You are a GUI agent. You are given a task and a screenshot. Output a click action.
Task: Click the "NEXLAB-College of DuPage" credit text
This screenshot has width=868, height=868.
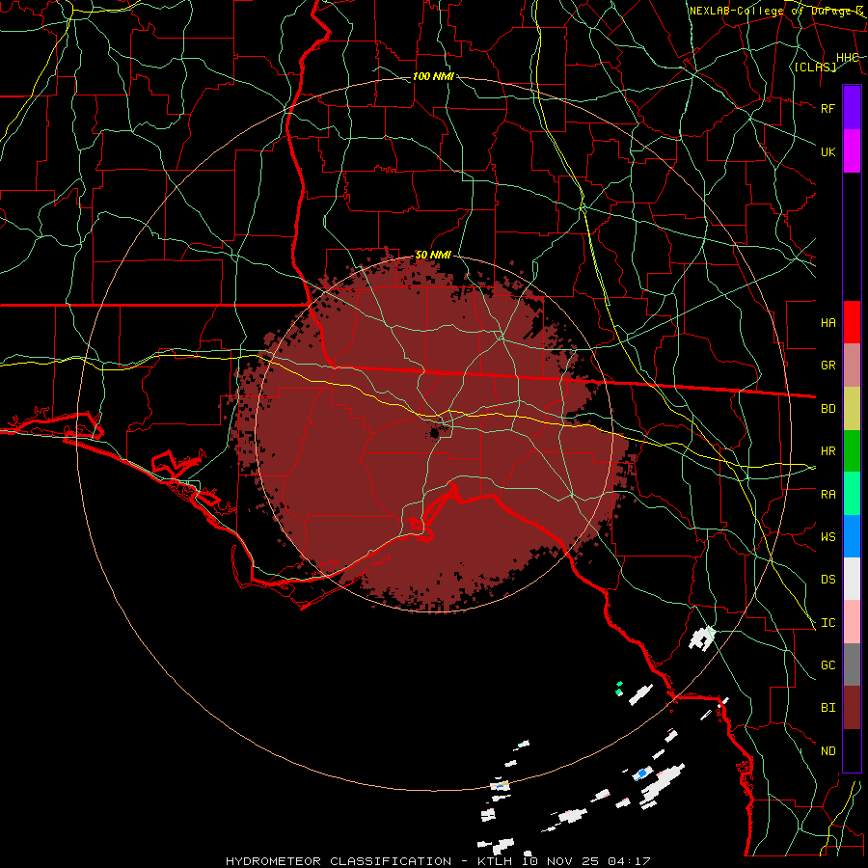[x=772, y=11]
